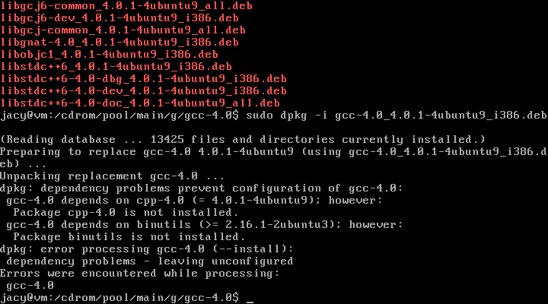The width and height of the screenshot is (548, 304).
Task: Click the Preparing to replace gcc-4.0 line
Action: tap(274, 152)
